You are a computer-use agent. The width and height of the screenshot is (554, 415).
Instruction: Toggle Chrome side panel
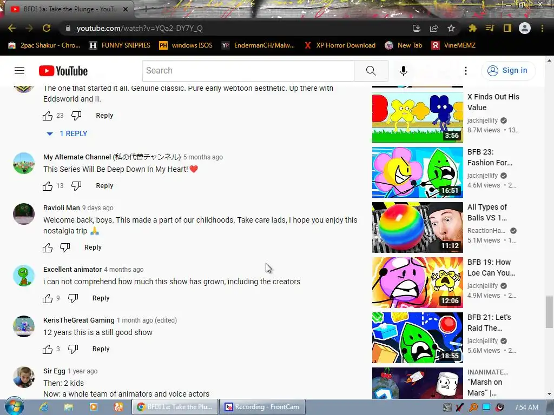pyautogui.click(x=507, y=28)
